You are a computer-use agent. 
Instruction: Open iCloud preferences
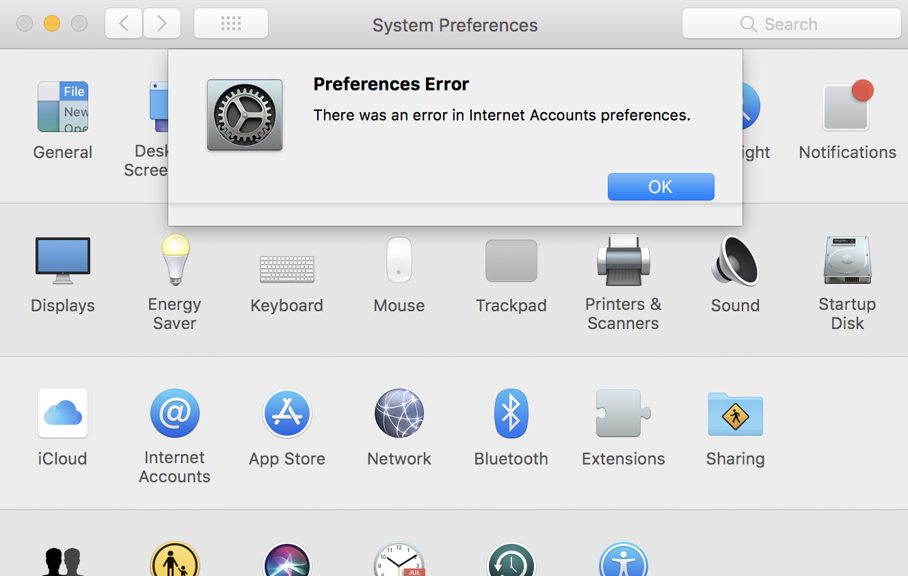pyautogui.click(x=63, y=413)
